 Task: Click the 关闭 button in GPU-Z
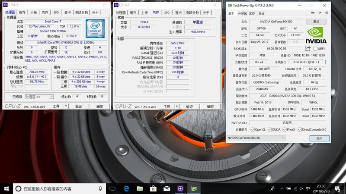319,138
